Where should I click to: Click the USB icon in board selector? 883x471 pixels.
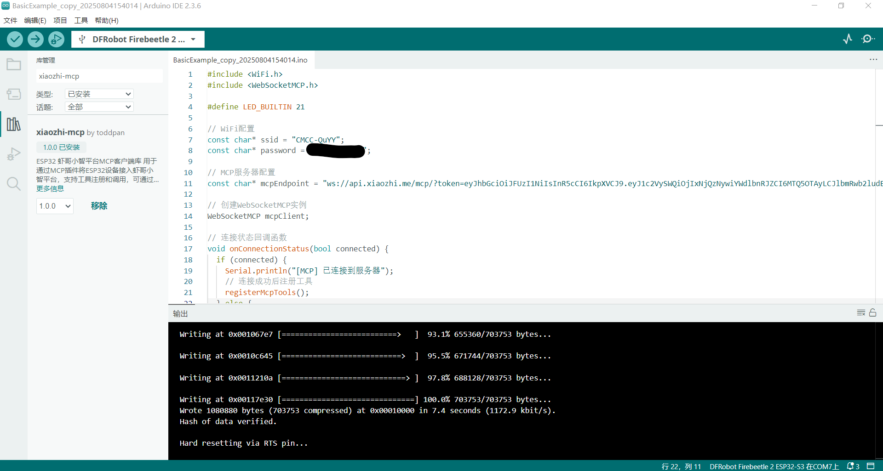82,40
